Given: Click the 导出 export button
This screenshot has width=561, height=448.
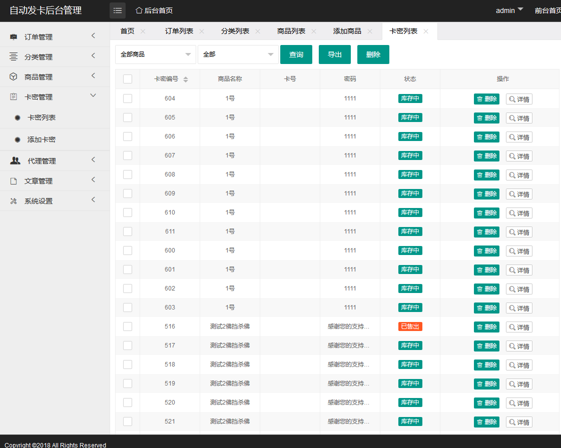Looking at the screenshot, I should 335,54.
